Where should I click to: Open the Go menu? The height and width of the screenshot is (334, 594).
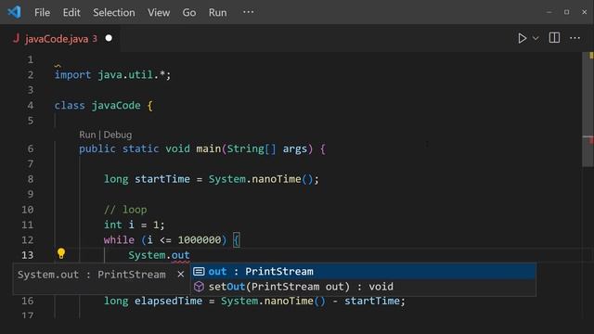(189, 12)
